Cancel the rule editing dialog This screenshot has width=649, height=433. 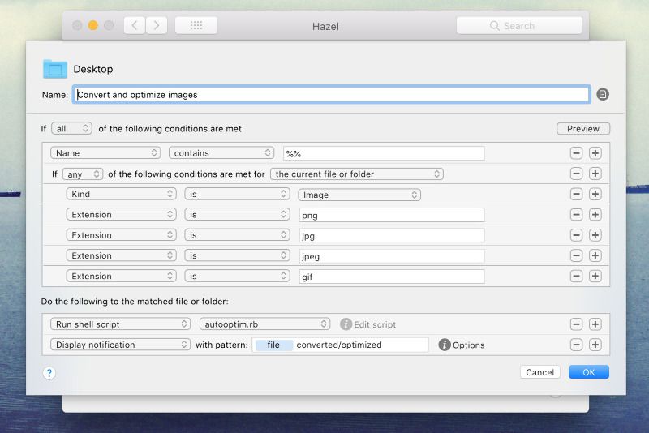pos(539,372)
